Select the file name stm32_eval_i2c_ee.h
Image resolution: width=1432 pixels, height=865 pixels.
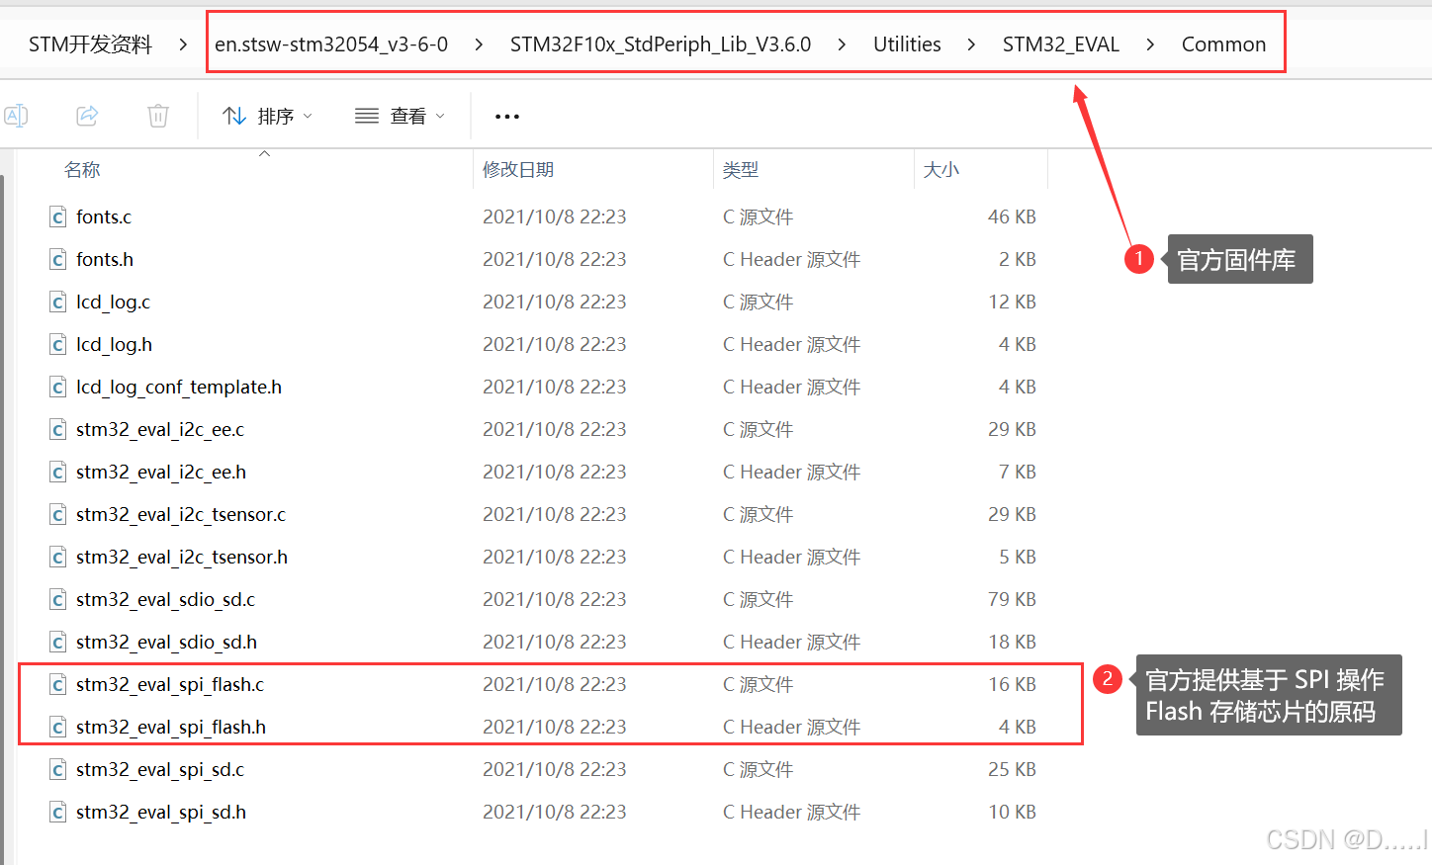161,472
